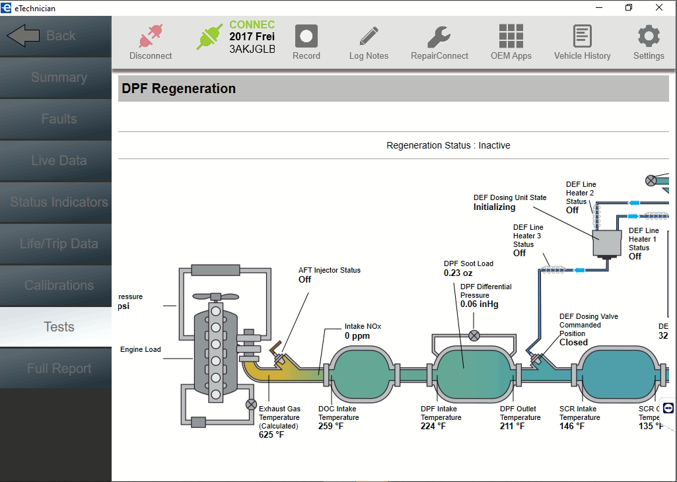Image resolution: width=677 pixels, height=482 pixels.
Task: Switch to Live Data tab
Action: tap(55, 161)
